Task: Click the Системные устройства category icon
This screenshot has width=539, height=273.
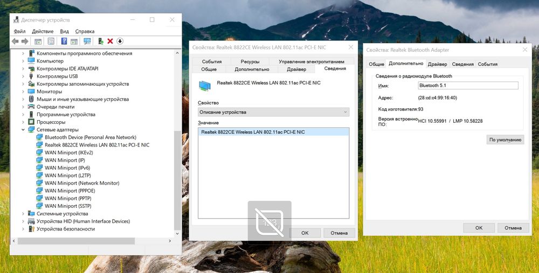Action: (31, 214)
